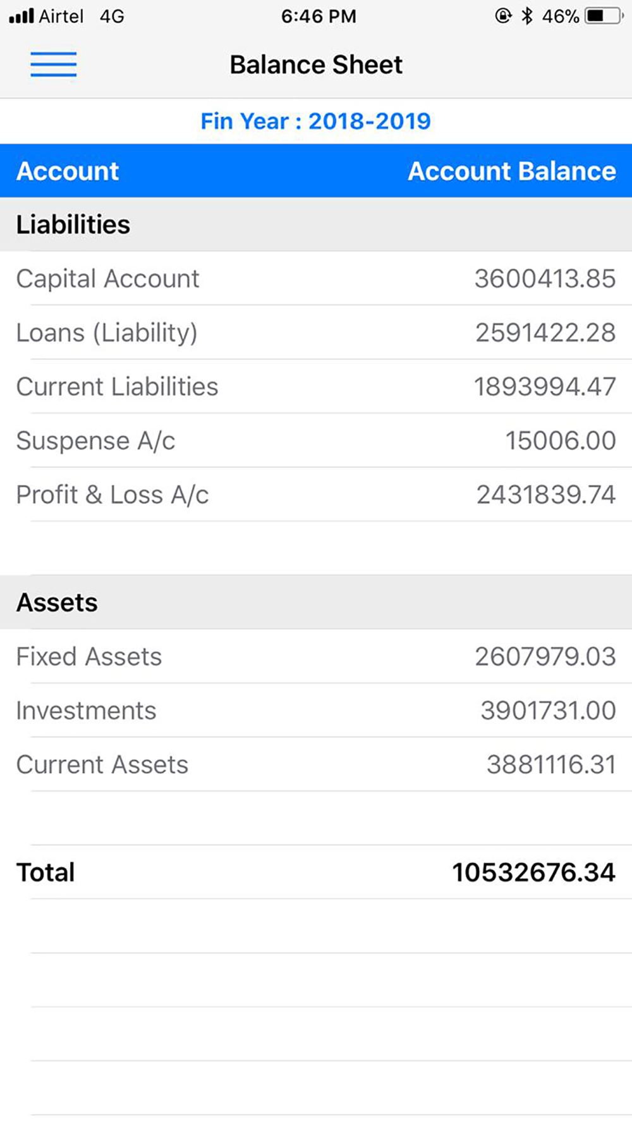The height and width of the screenshot is (1125, 632).
Task: Select the Fixed Assets row
Action: click(316, 656)
